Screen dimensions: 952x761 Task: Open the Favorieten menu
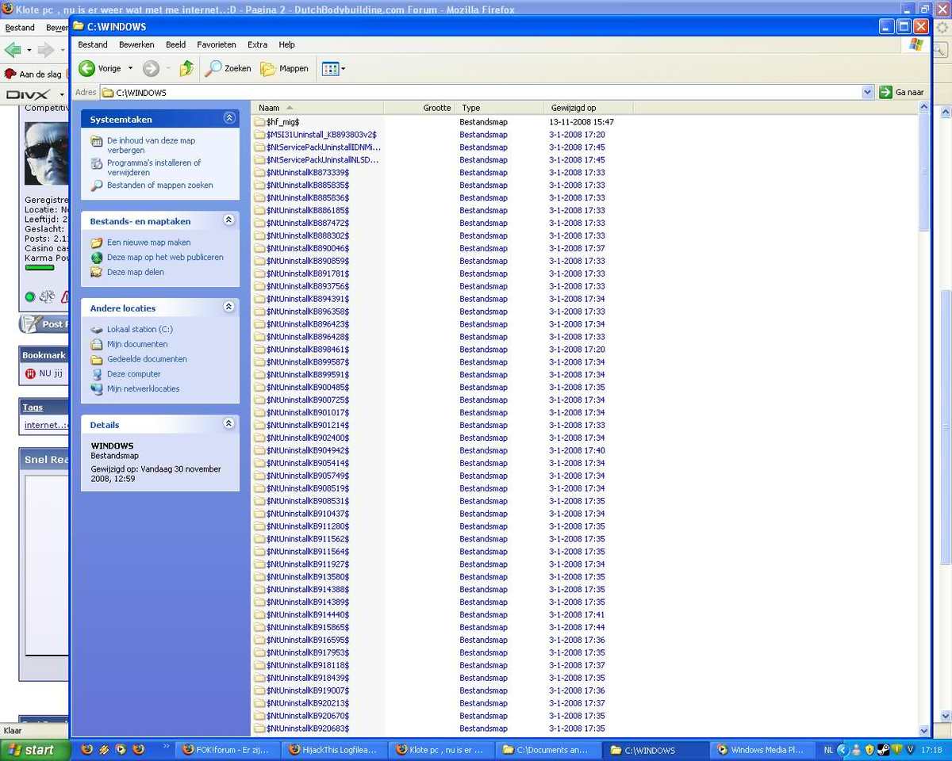[217, 45]
